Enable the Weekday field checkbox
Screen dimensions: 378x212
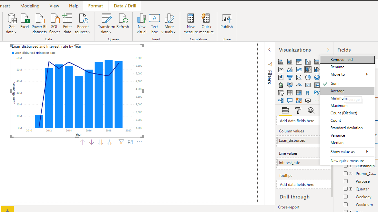point(346,197)
